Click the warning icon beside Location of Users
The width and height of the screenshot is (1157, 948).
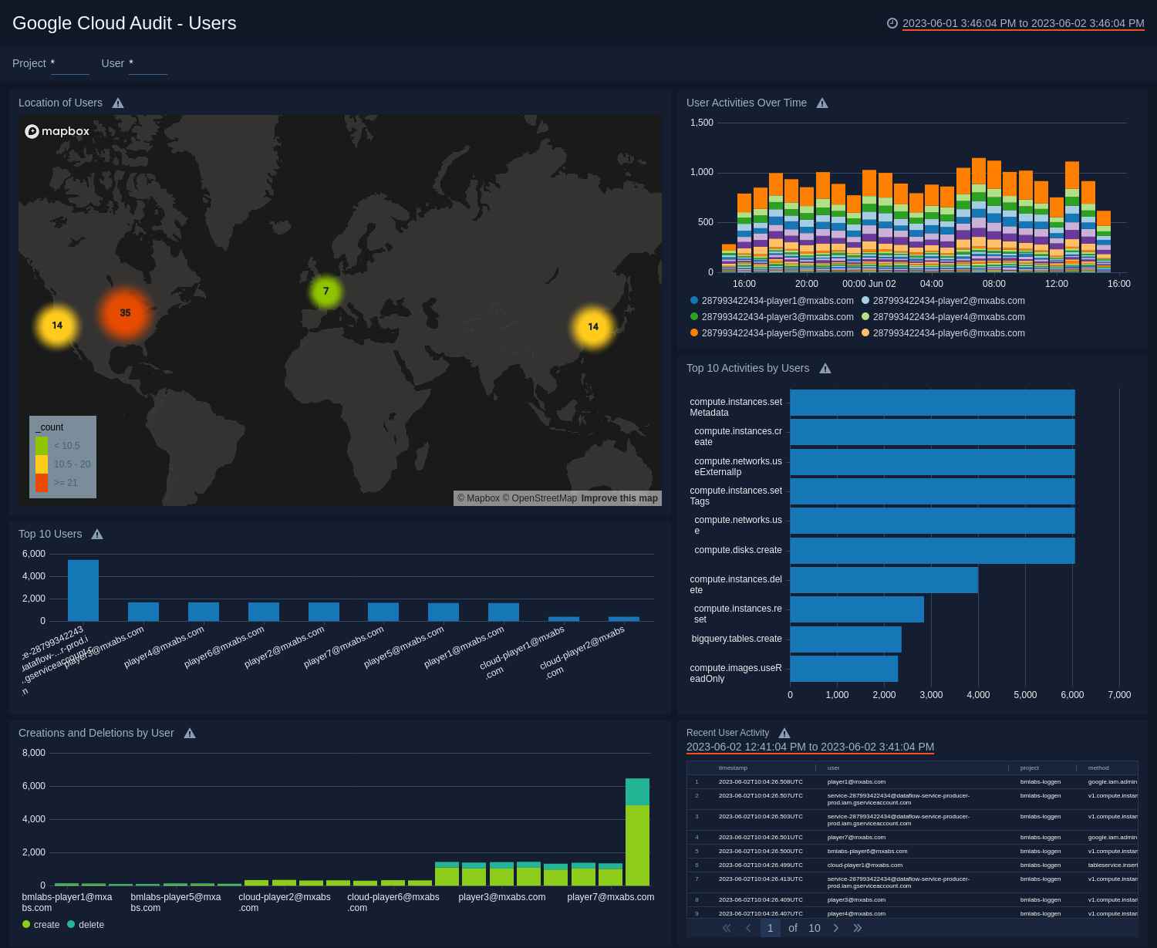pyautogui.click(x=118, y=103)
